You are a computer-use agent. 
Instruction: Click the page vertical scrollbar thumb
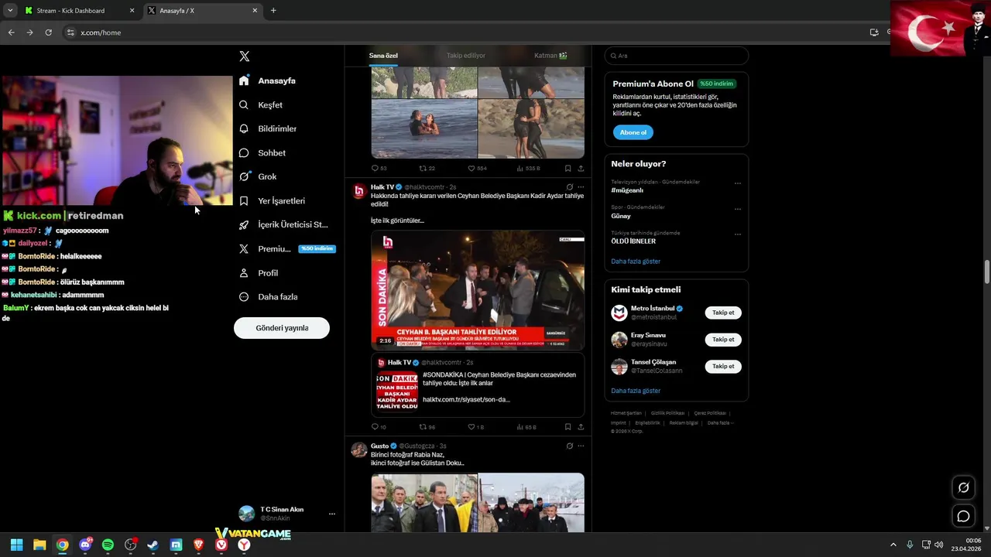pos(987,272)
